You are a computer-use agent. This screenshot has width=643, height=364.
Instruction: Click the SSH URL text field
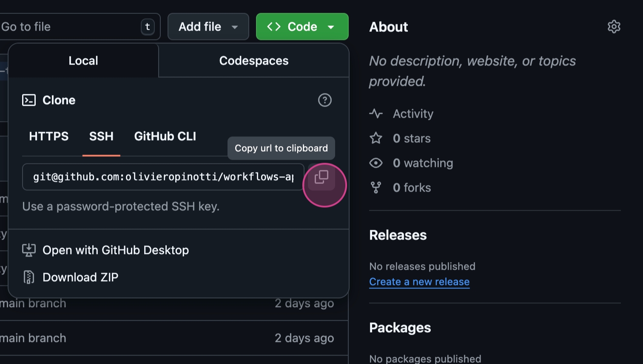[x=163, y=177]
